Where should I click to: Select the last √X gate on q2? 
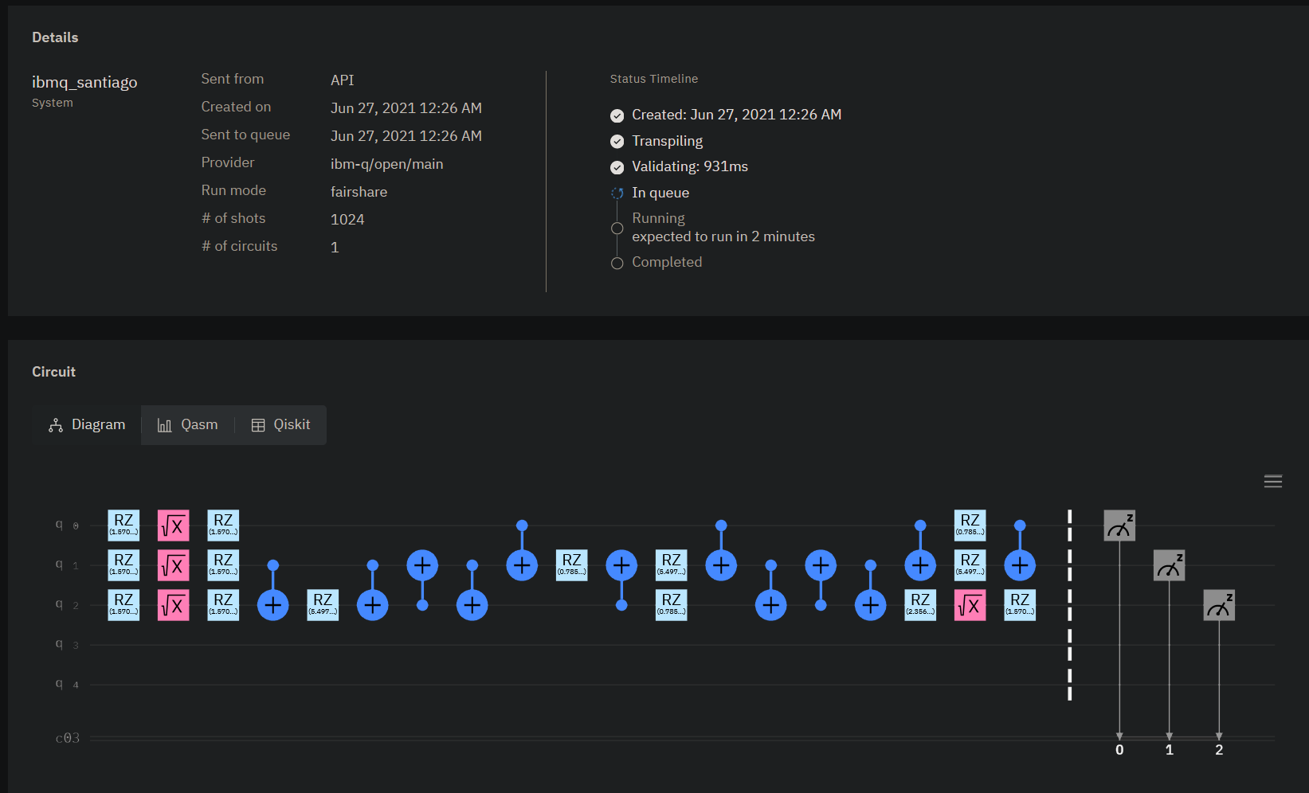(x=970, y=605)
